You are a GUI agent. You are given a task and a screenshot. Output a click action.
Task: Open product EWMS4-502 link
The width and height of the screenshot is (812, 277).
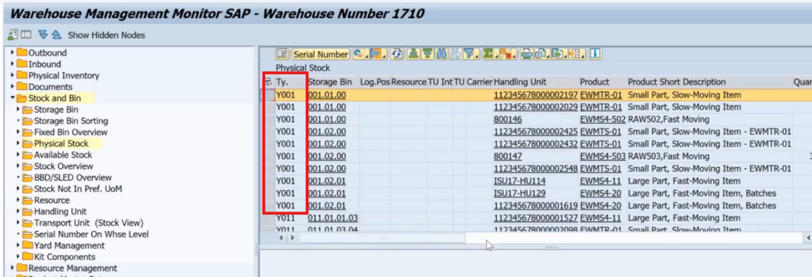tap(603, 119)
